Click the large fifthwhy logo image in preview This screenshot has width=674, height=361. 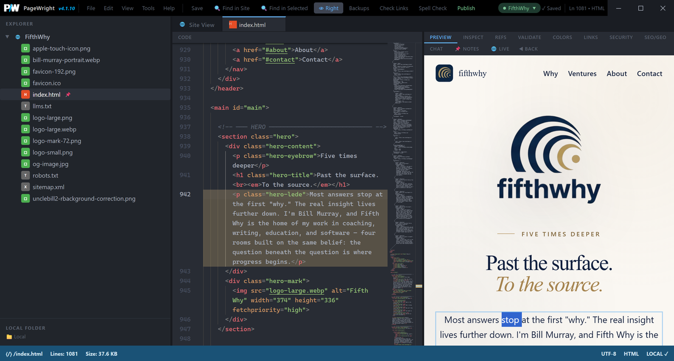point(549,160)
